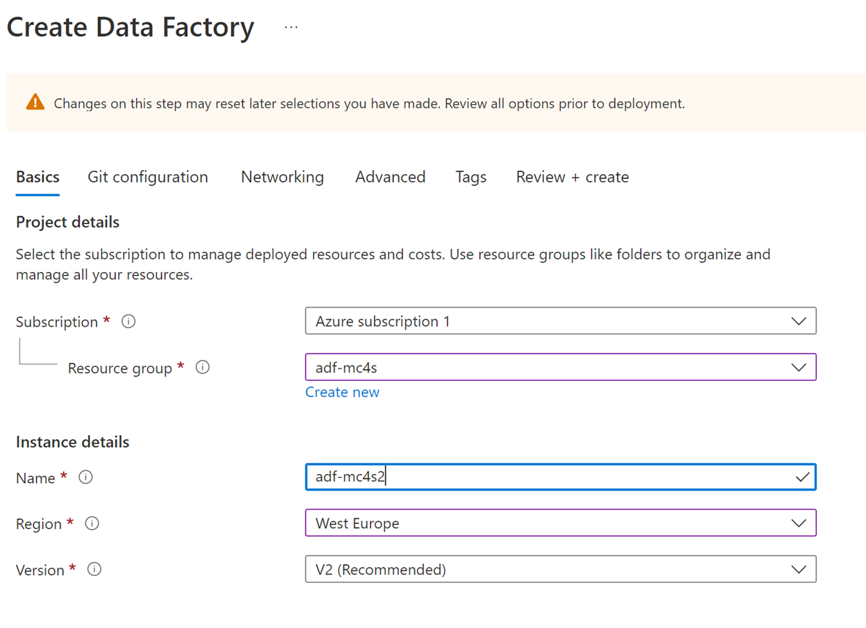Open the Region dropdown

561,523
